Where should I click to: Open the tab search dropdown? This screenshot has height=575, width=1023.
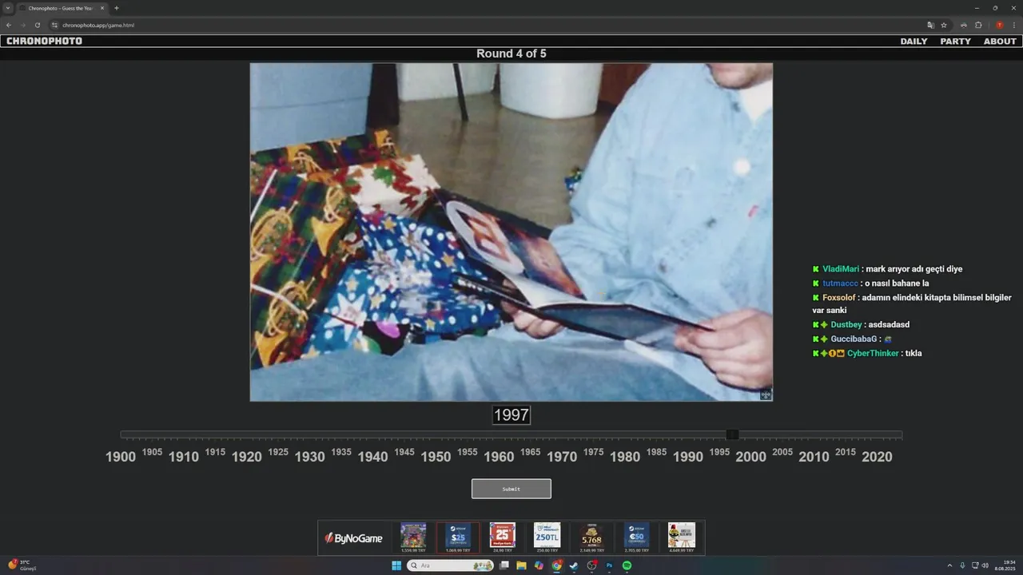point(8,8)
